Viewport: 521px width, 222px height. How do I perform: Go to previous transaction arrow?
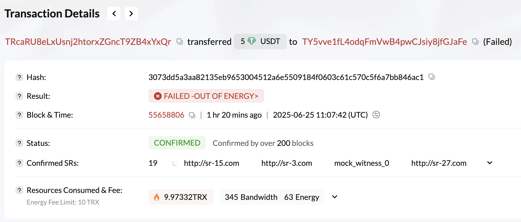click(114, 14)
